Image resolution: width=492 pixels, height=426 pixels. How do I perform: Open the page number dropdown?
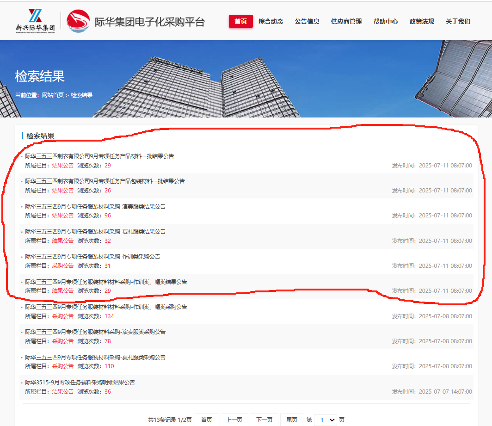pyautogui.click(x=326, y=420)
